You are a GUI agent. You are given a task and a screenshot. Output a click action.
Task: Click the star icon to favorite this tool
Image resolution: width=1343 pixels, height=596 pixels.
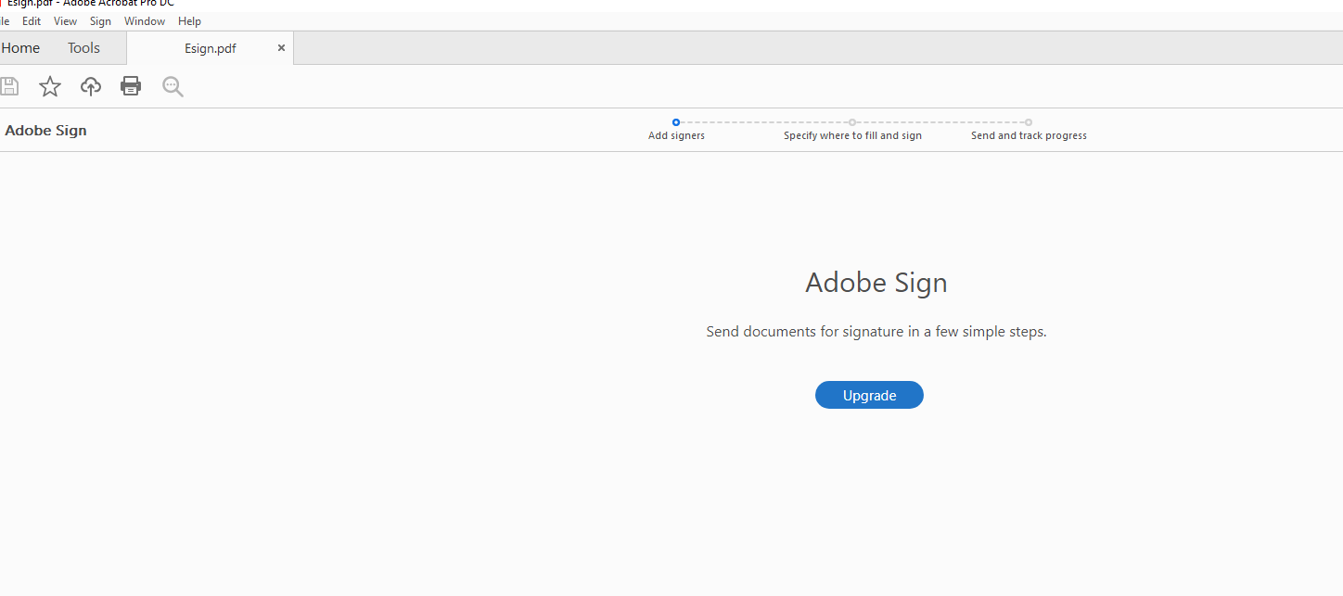(49, 85)
